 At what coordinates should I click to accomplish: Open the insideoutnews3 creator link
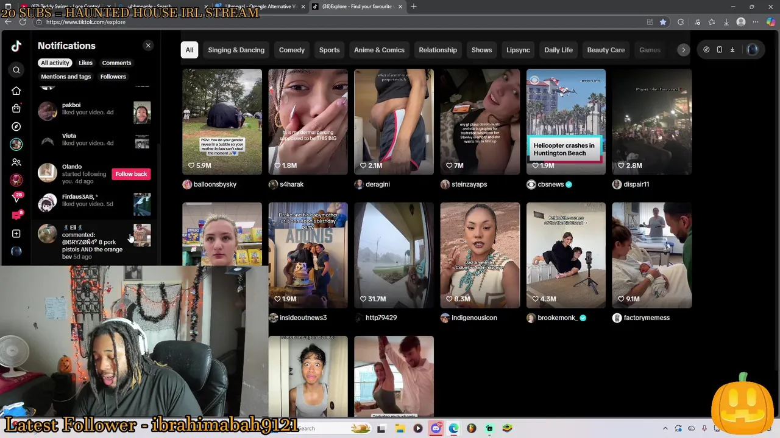coord(303,318)
